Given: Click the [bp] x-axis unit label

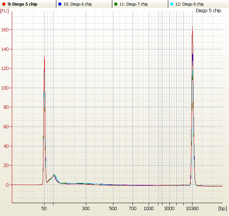Looking at the screenshot, I should click(x=222, y=208).
